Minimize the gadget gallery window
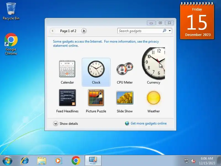Viewport: 221px width, 166px height. coord(151,23)
